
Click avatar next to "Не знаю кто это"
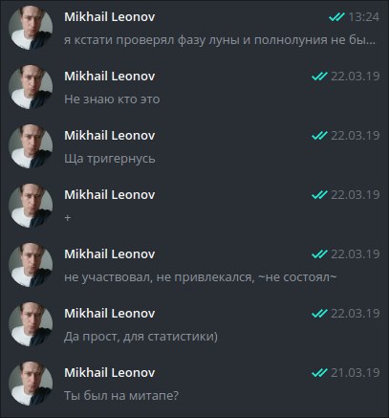click(31, 87)
